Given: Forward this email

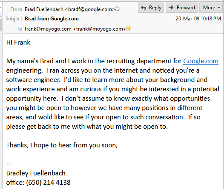Looking at the screenshot, I should pos(181,8).
